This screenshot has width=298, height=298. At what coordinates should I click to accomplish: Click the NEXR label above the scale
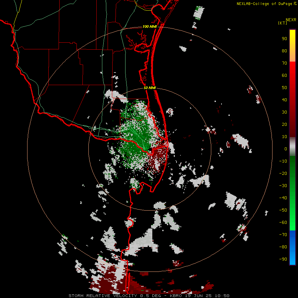[291, 20]
